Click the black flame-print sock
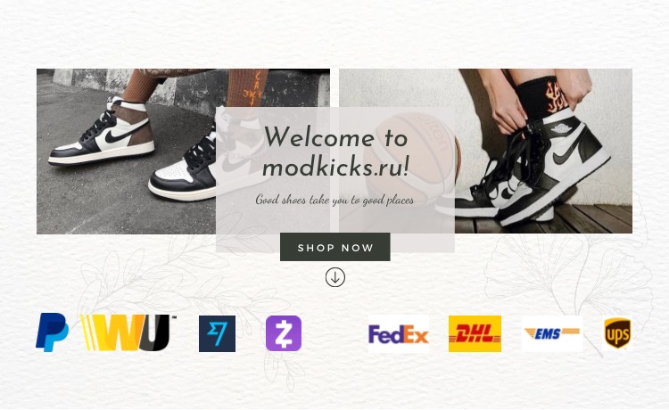The height and width of the screenshot is (410, 669). coord(541,97)
